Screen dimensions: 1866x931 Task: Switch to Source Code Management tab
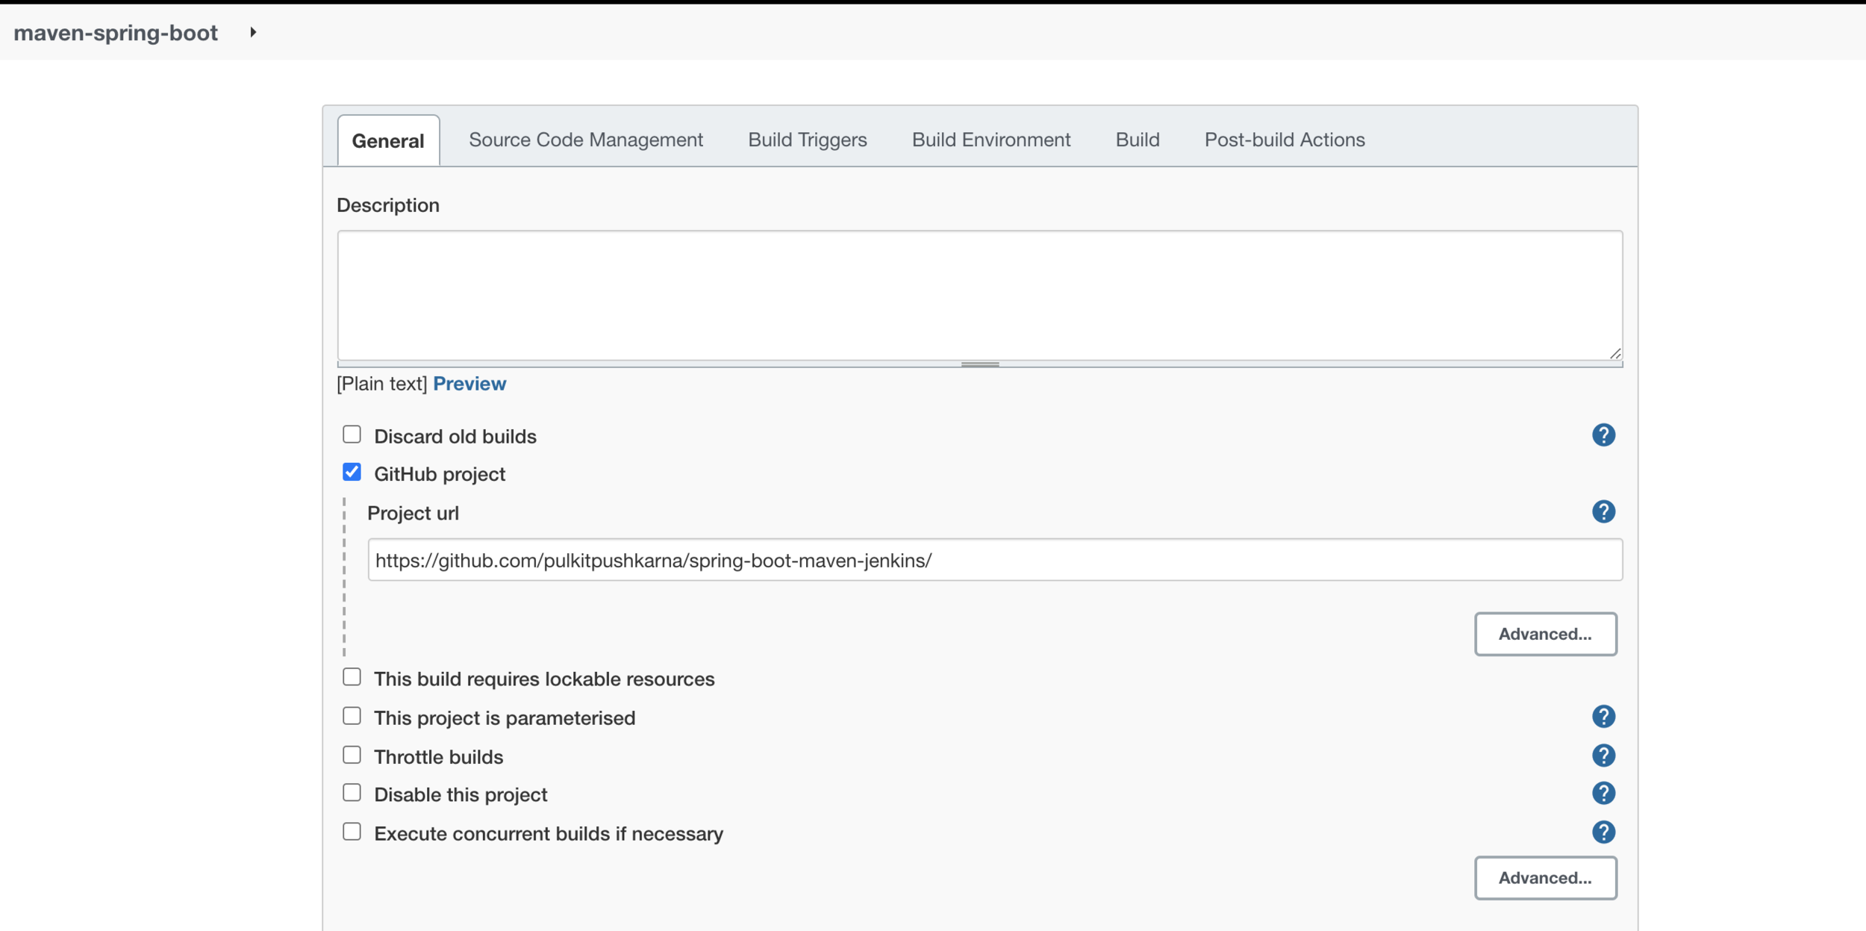[x=585, y=140]
